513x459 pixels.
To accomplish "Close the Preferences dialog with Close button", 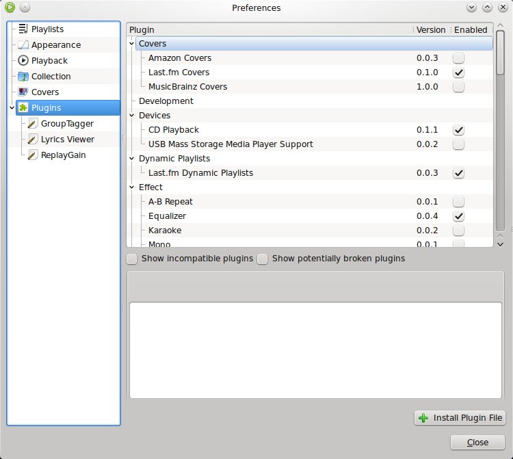I will point(477,443).
